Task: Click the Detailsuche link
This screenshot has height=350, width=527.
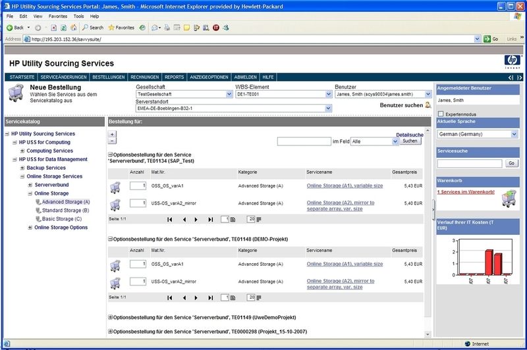Action: point(410,135)
